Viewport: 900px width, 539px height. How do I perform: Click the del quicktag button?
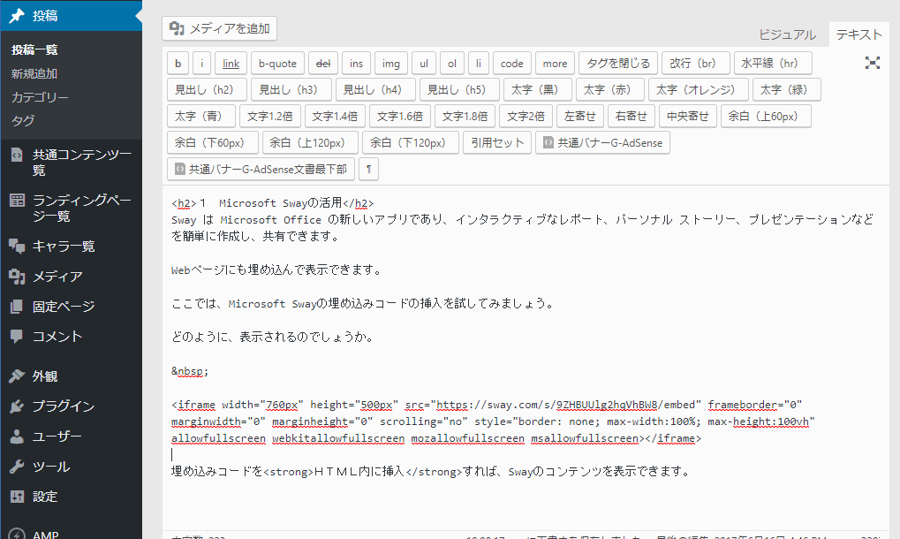pos(323,63)
